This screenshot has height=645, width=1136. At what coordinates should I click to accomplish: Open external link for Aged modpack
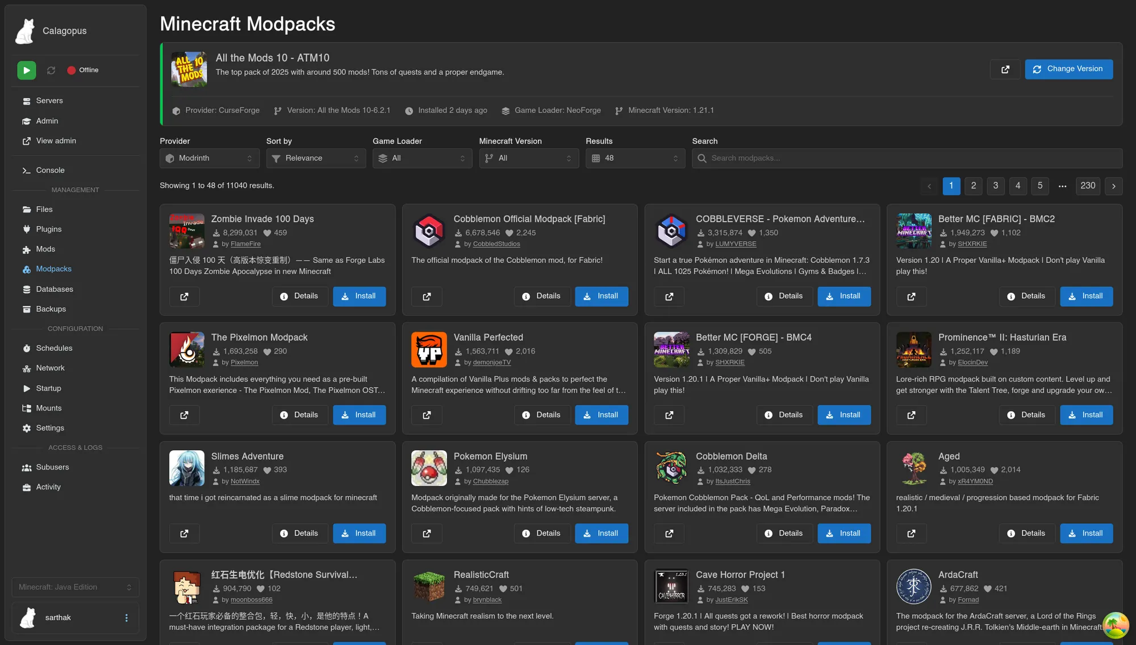click(x=912, y=534)
